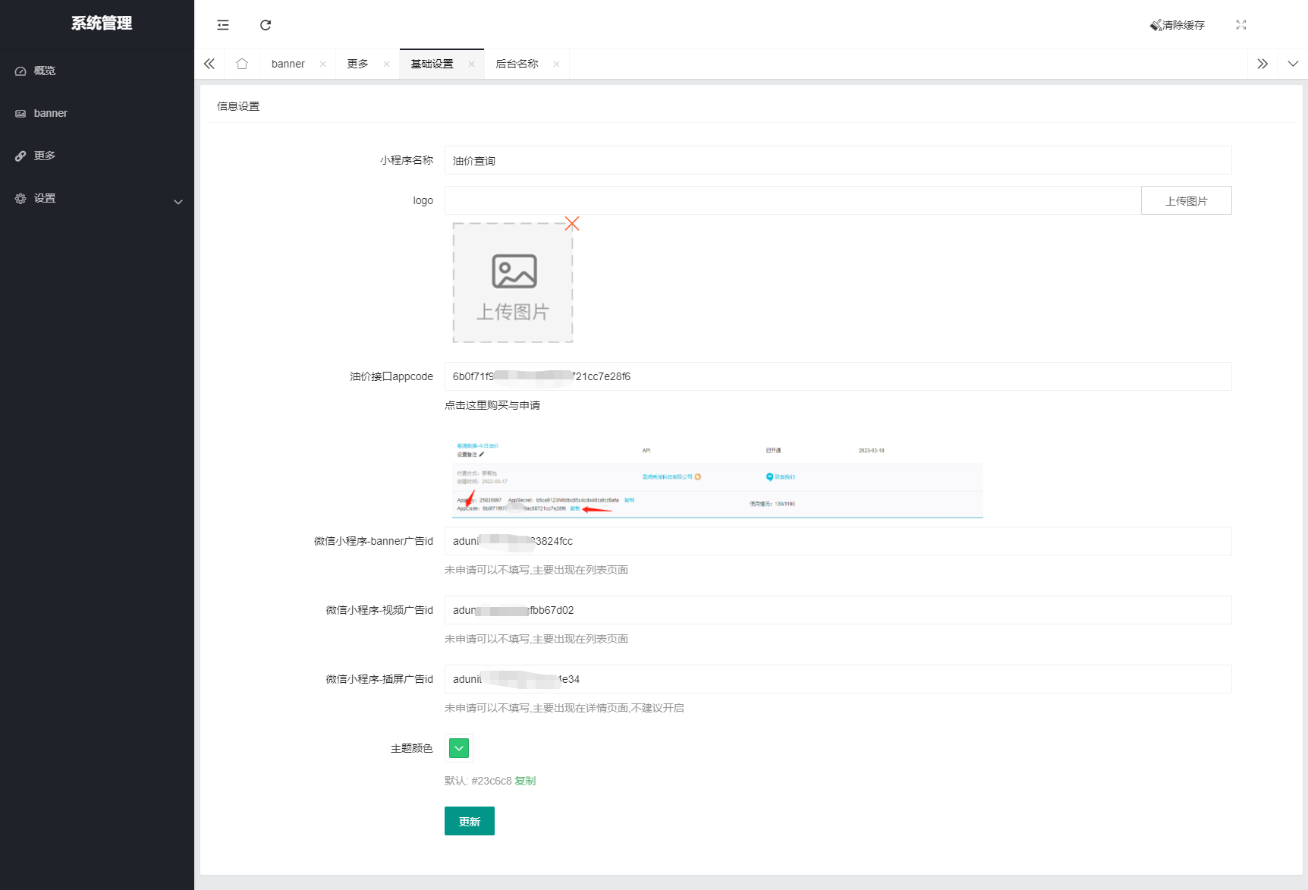Click the logo upload placeholder thumbnail
The image size is (1308, 890).
[x=513, y=282]
